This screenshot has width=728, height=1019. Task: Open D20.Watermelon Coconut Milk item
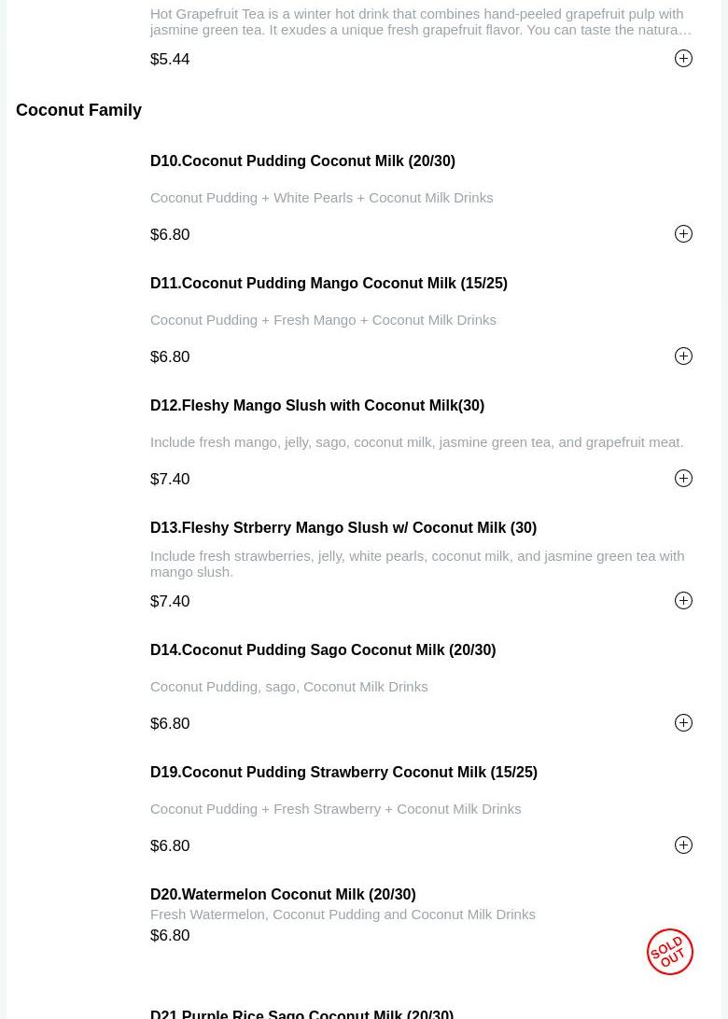[x=283, y=894]
